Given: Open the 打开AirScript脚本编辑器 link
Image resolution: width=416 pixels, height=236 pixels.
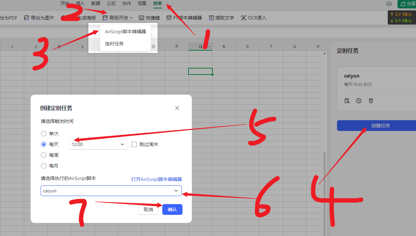Looking at the screenshot, I should [x=156, y=179].
